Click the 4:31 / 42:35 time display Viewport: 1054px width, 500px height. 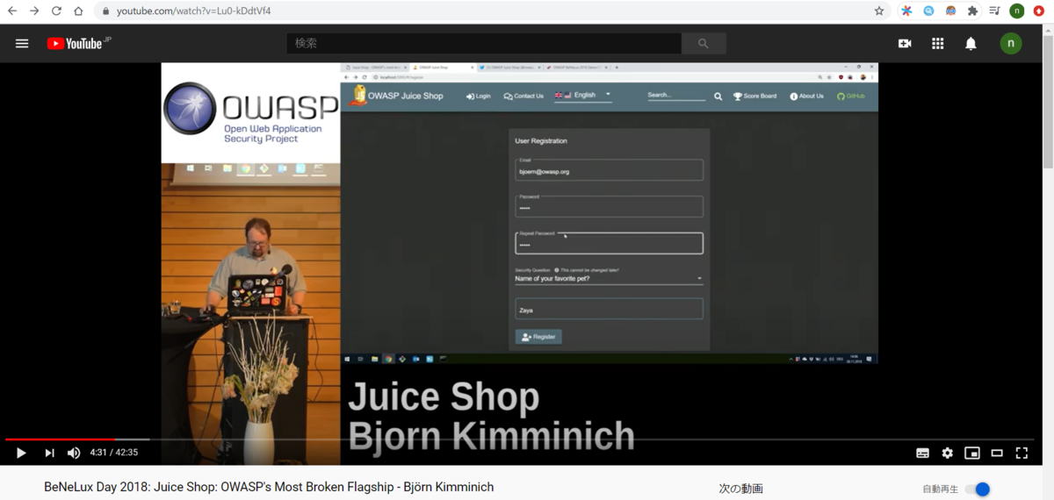point(114,453)
